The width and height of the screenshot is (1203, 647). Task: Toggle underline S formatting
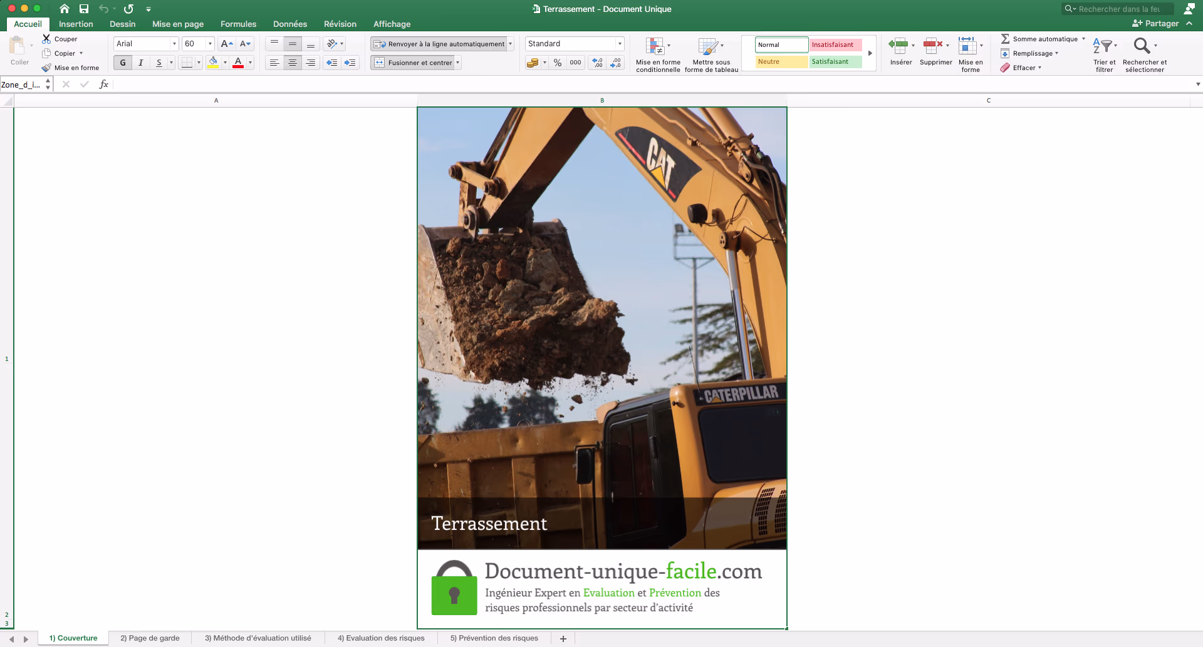point(159,63)
